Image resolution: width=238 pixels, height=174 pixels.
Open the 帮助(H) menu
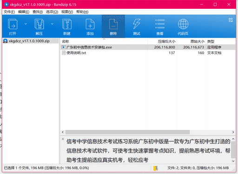[x=82, y=12]
